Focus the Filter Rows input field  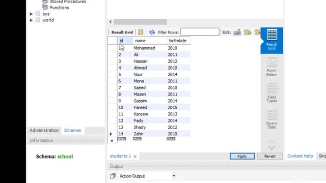pos(200,32)
